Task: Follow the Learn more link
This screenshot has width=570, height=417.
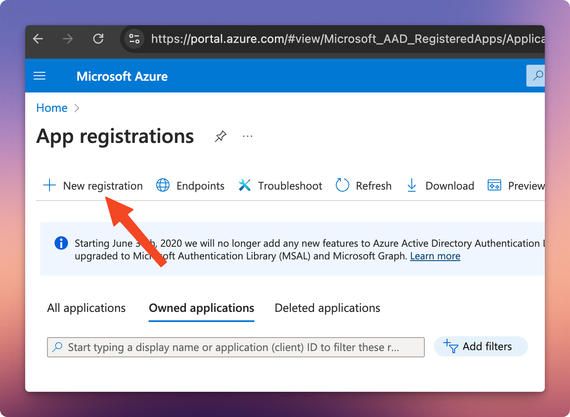Action: [435, 256]
